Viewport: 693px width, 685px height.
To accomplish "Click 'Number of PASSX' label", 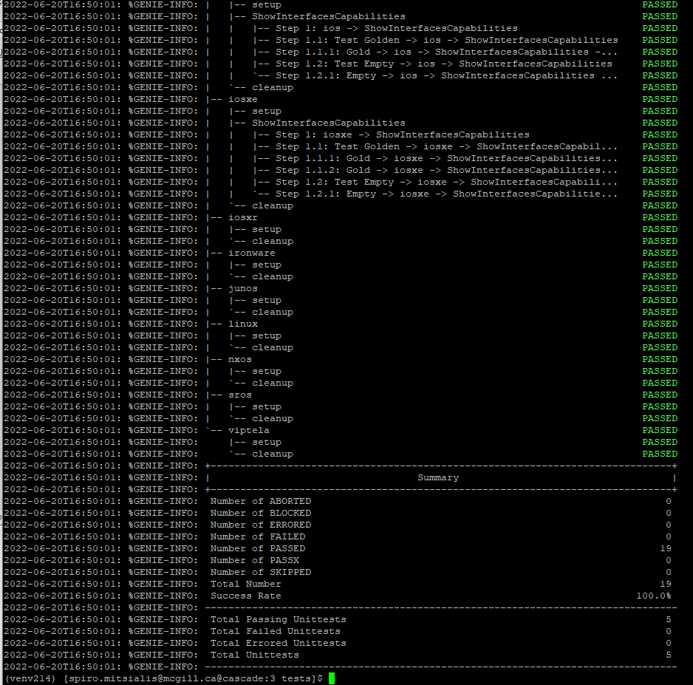I will point(255,560).
